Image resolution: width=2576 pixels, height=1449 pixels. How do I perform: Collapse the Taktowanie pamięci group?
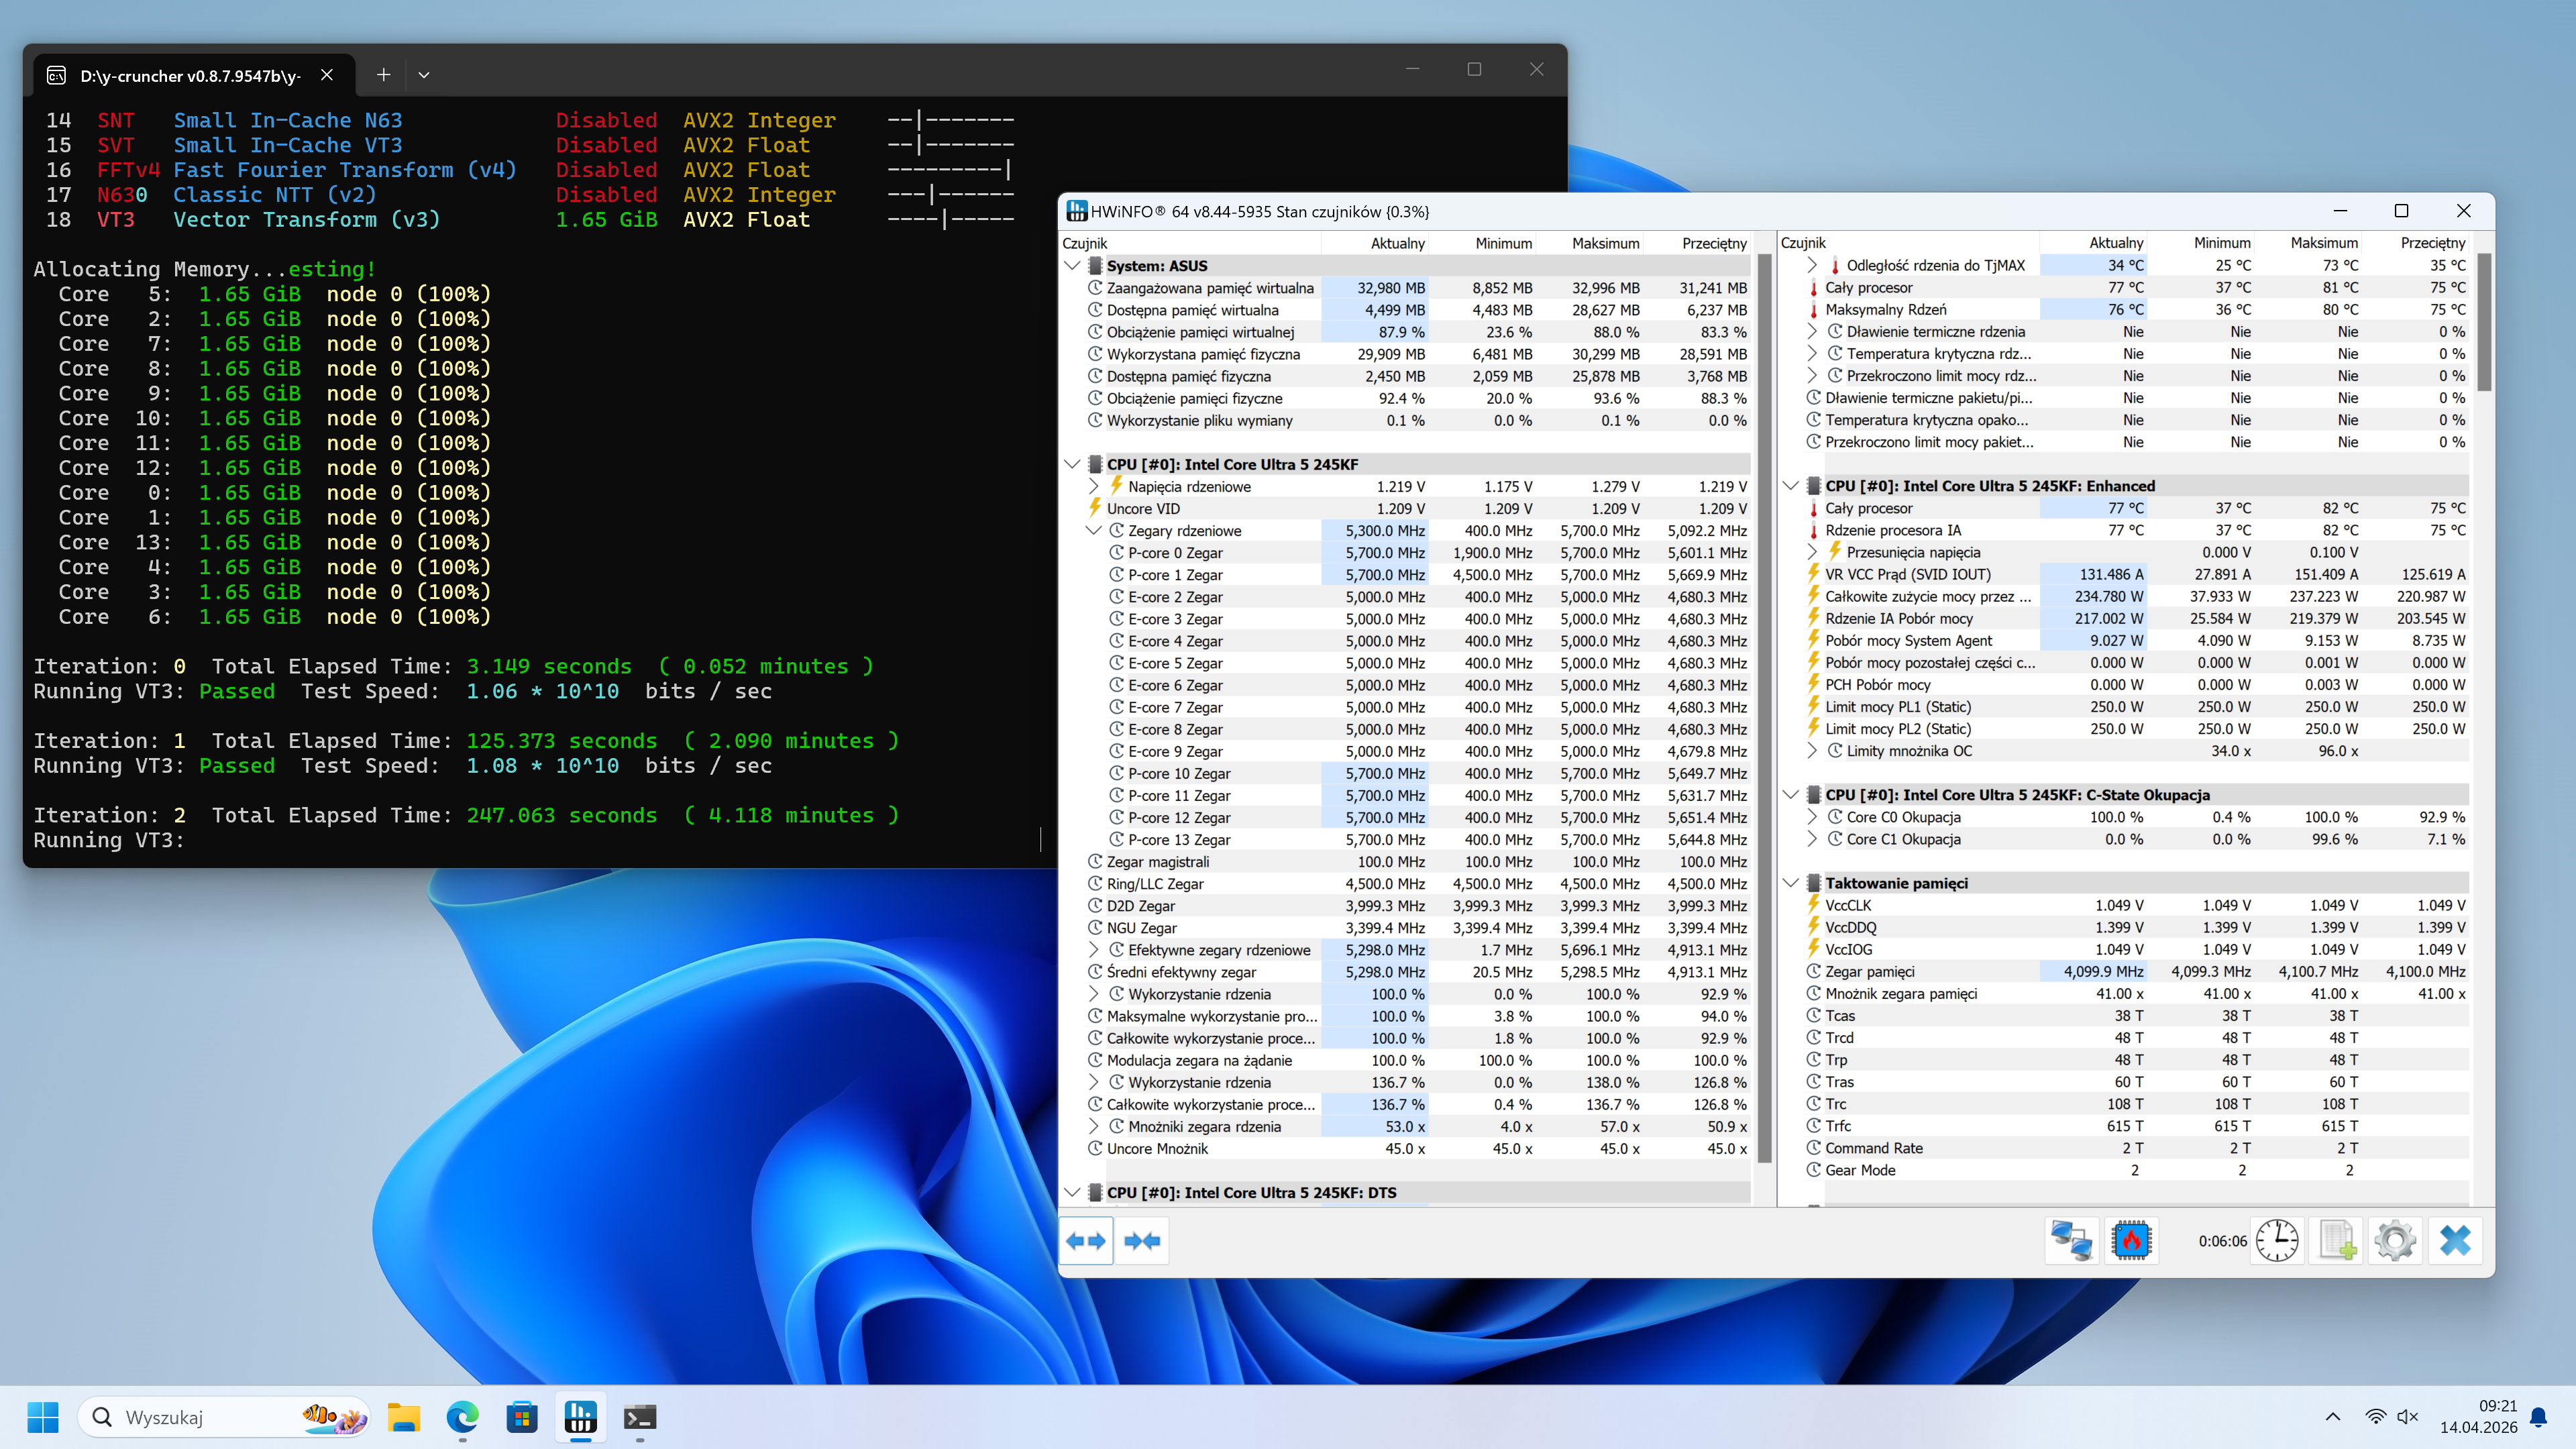click(x=1791, y=883)
